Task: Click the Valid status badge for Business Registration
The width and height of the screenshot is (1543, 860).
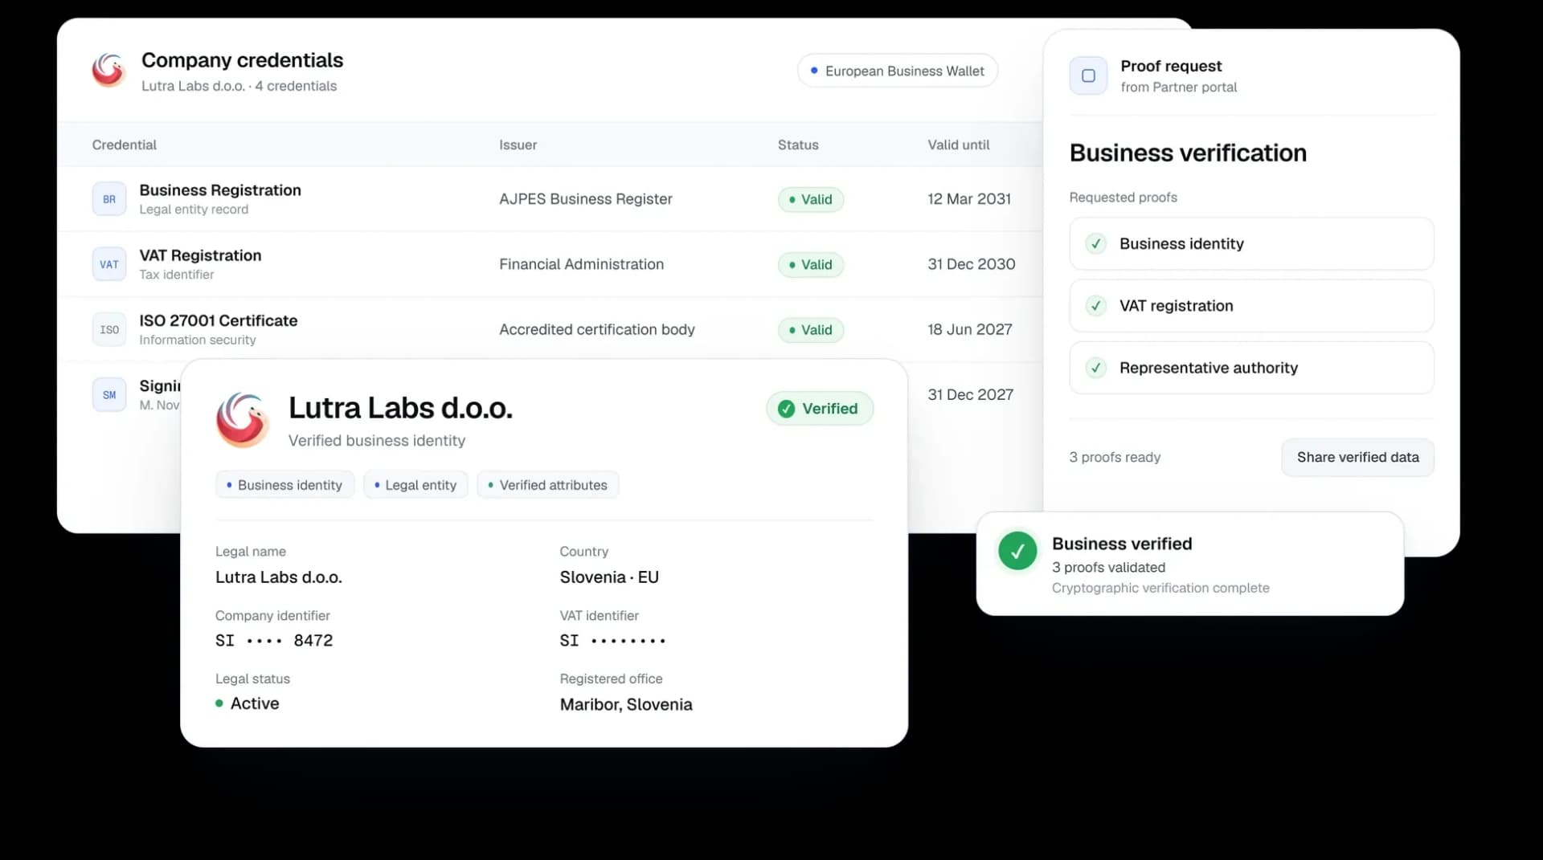Action: [811, 199]
